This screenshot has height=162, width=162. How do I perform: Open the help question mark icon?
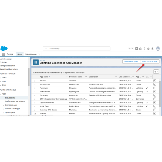tap(144, 49)
